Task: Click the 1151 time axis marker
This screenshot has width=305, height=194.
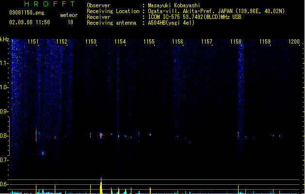Action: click(x=33, y=42)
